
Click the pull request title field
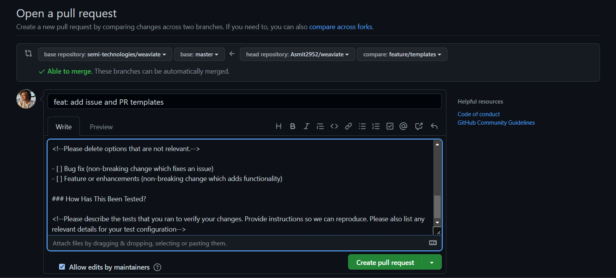(244, 102)
